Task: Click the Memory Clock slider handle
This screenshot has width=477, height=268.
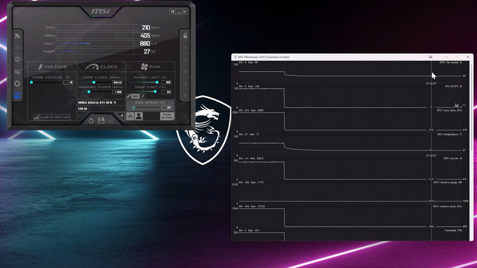Action: (89, 92)
